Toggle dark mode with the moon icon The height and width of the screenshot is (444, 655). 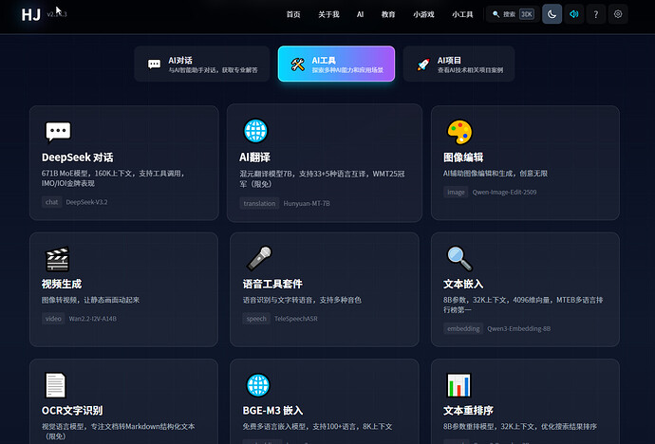tap(552, 14)
